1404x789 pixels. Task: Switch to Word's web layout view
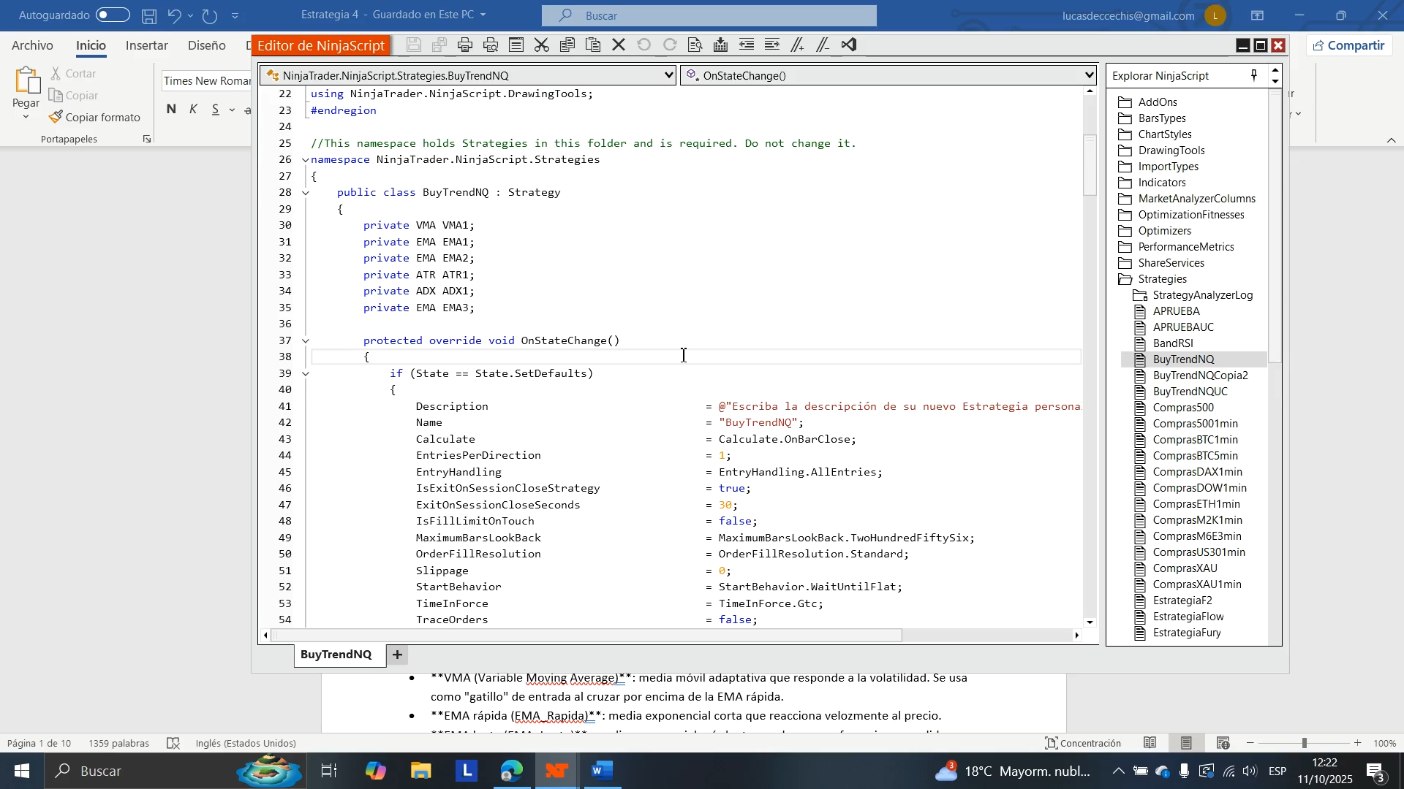click(x=1223, y=743)
